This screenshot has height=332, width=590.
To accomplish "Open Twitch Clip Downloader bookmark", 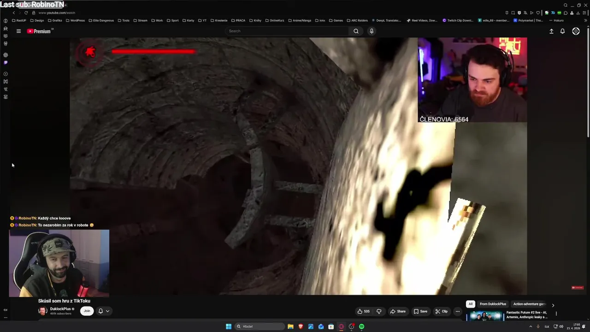I will click(458, 20).
